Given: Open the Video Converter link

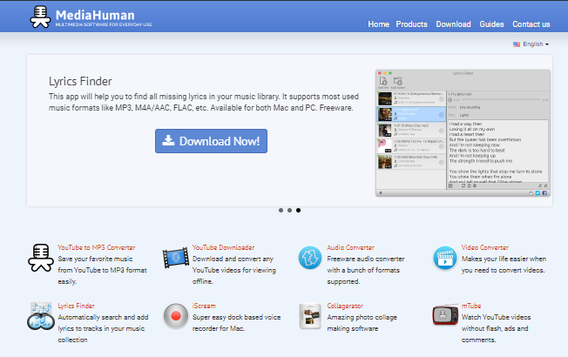Looking at the screenshot, I should point(484,247).
